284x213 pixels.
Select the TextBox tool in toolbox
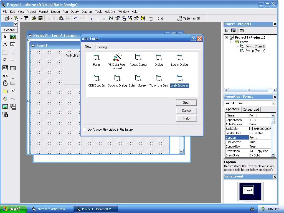pos(13,45)
